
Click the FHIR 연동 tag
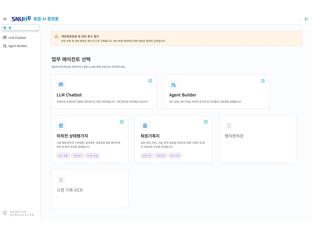pos(92,156)
